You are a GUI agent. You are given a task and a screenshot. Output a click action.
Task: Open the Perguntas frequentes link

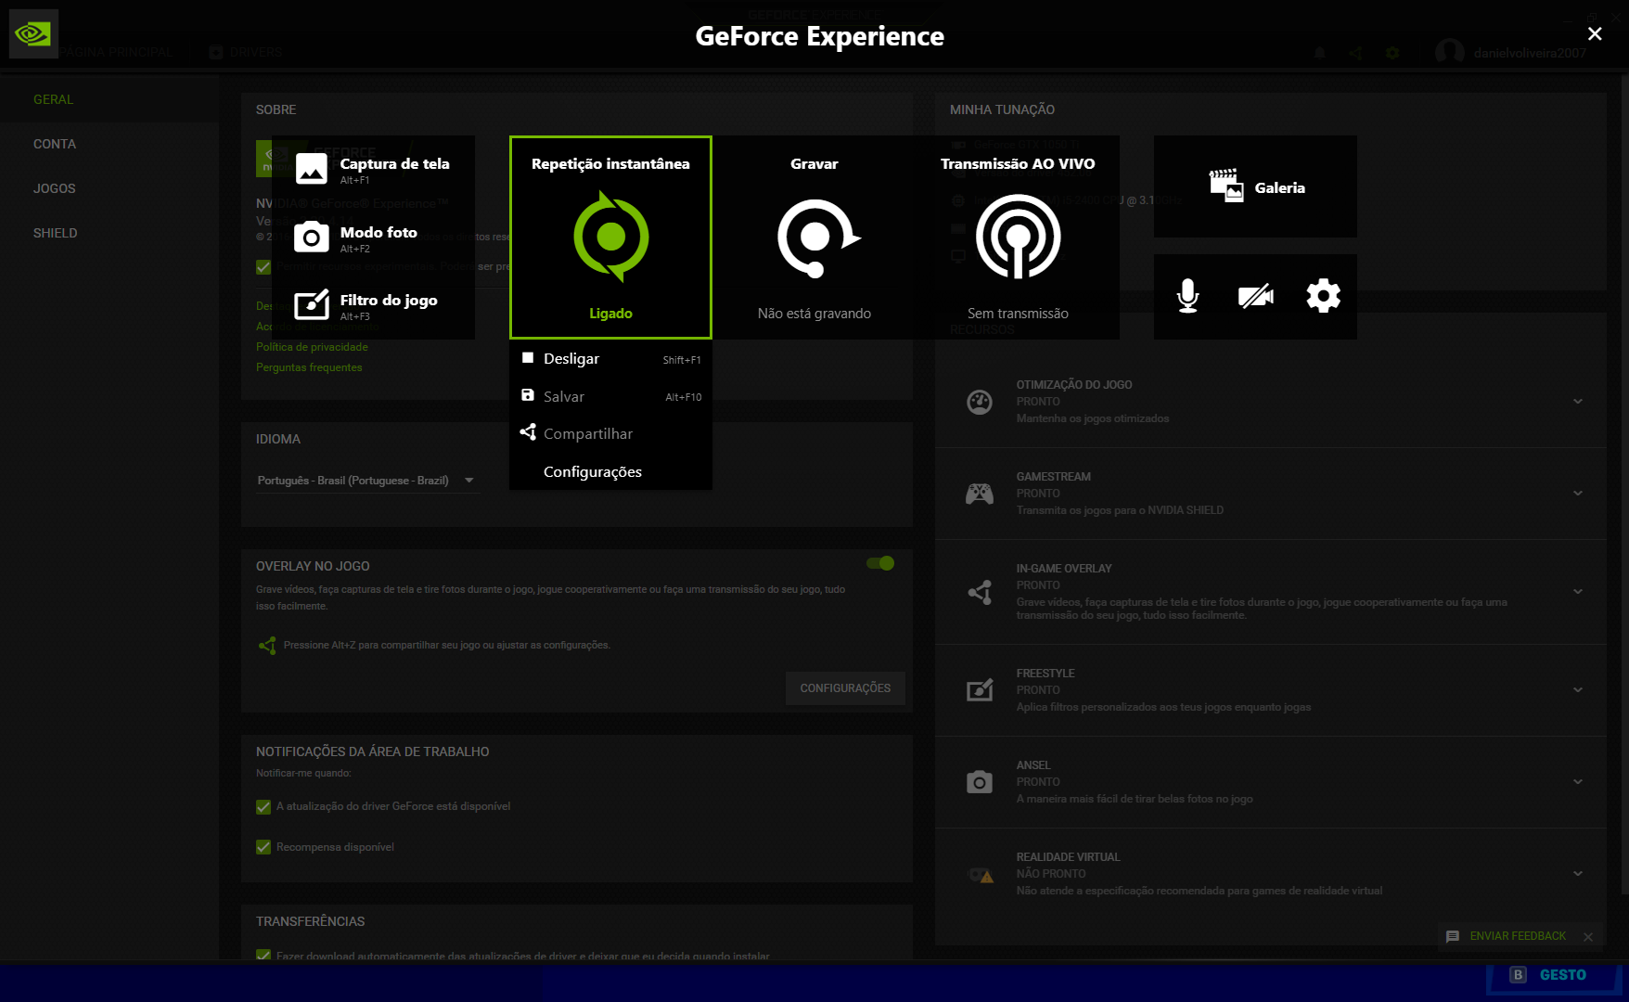309,367
